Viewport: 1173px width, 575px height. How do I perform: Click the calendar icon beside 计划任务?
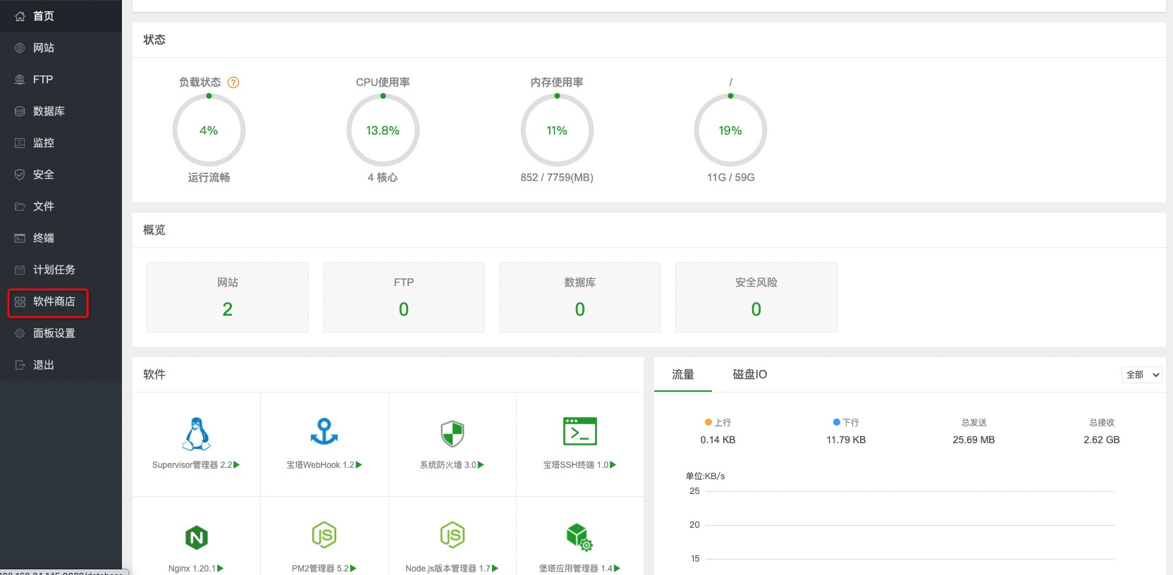pyautogui.click(x=20, y=270)
